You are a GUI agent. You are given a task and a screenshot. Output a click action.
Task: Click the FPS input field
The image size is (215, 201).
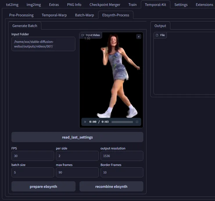coord(33,156)
